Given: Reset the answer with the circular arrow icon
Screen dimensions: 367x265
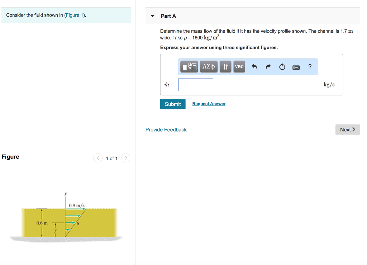Looking at the screenshot, I should pos(282,66).
